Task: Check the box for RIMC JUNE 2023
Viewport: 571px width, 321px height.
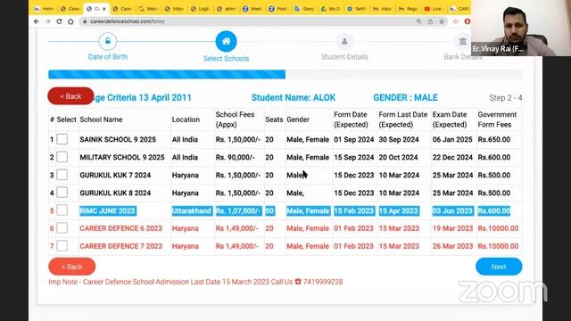Action: [x=62, y=210]
